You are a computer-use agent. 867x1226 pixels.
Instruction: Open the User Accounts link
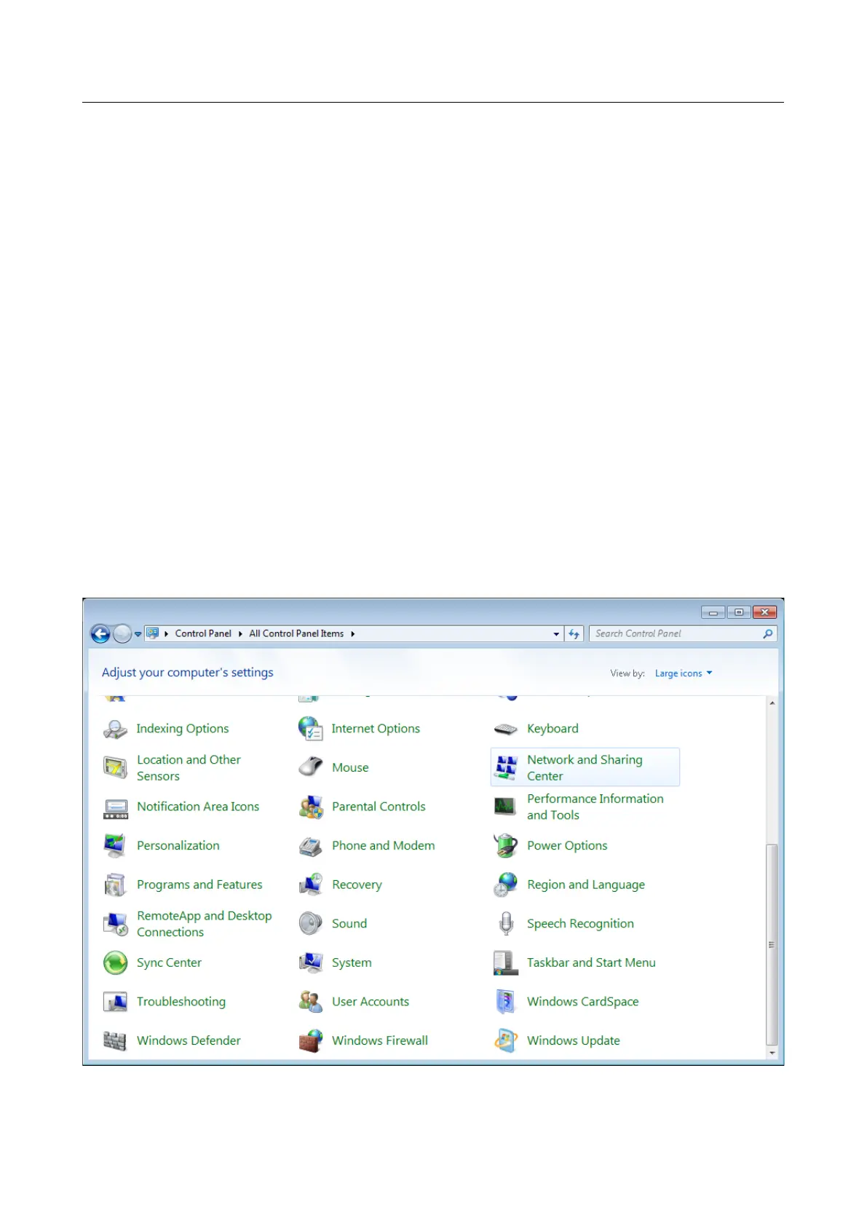click(x=371, y=1002)
